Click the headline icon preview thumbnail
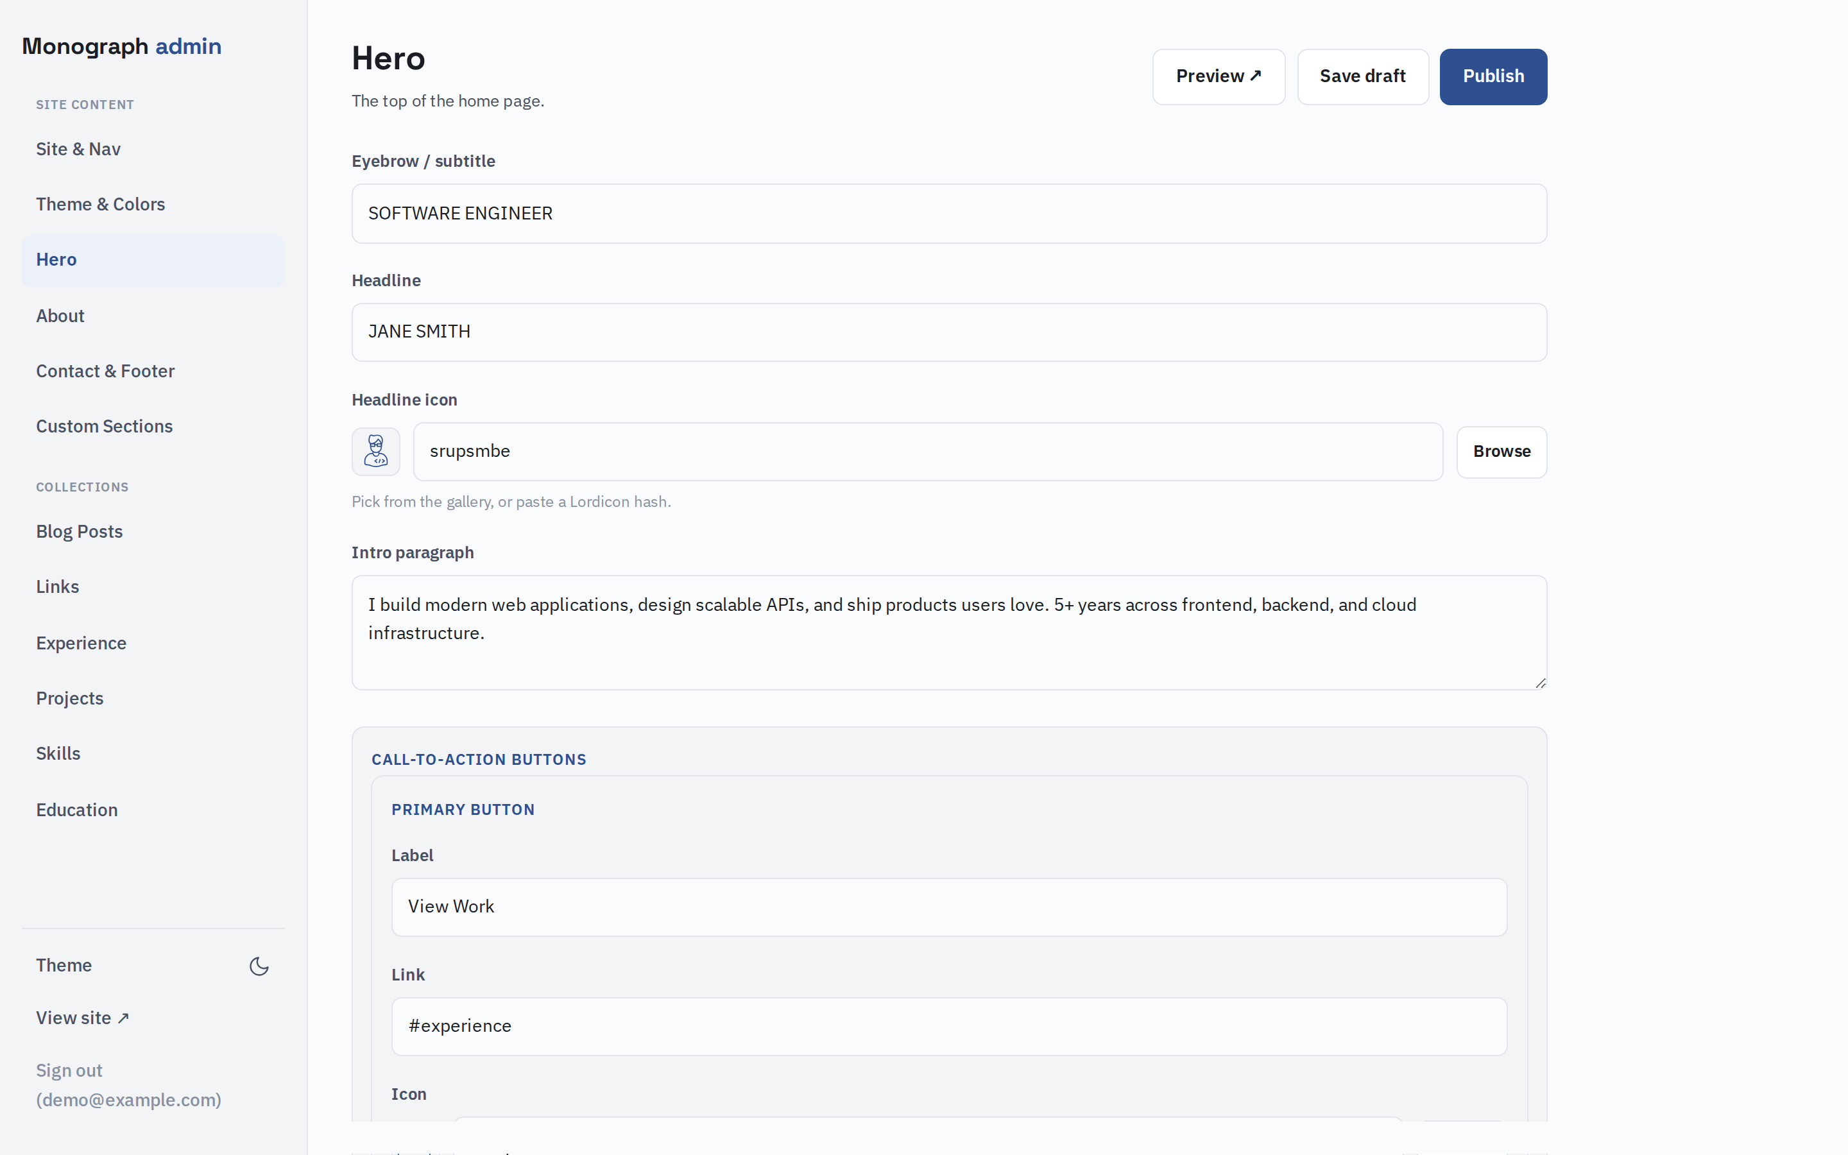Image resolution: width=1848 pixels, height=1155 pixels. (376, 452)
